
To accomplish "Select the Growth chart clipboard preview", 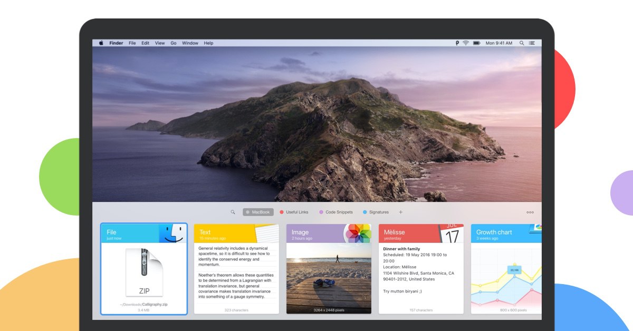I will [506, 278].
